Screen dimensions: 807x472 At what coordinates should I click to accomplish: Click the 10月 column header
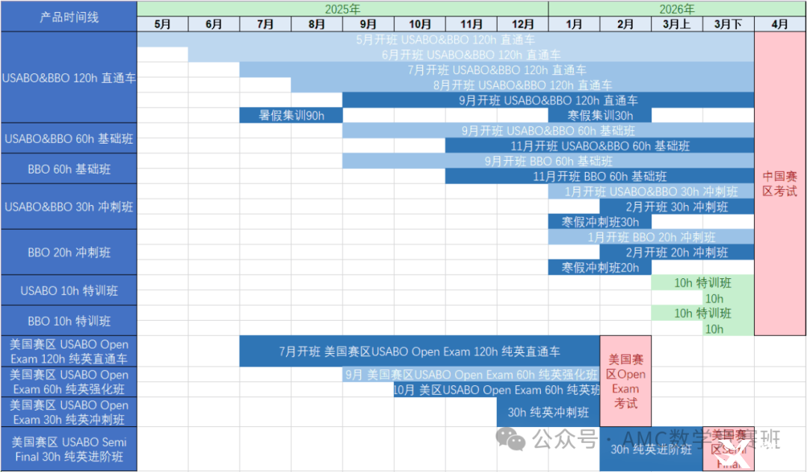pyautogui.click(x=420, y=24)
